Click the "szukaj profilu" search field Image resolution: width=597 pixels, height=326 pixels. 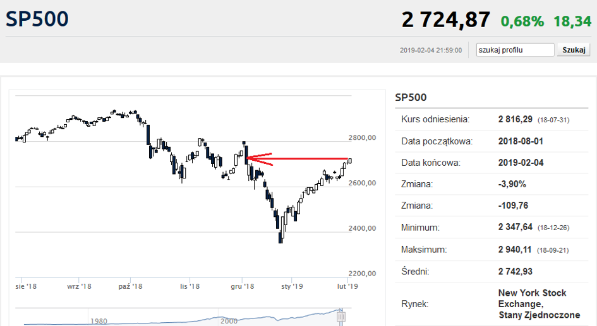point(515,50)
